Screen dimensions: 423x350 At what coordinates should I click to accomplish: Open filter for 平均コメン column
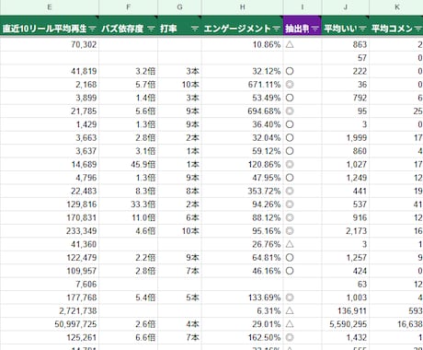coord(418,29)
